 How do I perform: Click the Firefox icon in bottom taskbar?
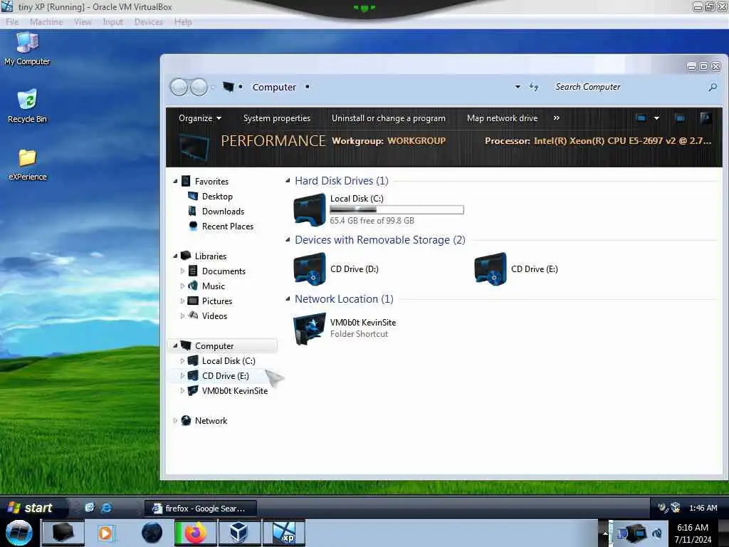196,533
